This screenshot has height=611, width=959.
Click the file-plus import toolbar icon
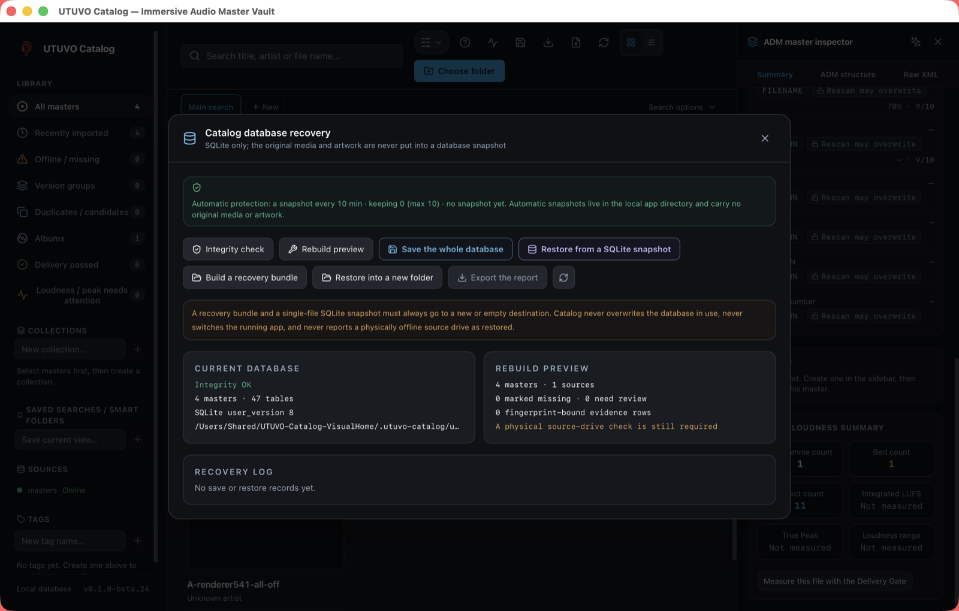pyautogui.click(x=576, y=43)
